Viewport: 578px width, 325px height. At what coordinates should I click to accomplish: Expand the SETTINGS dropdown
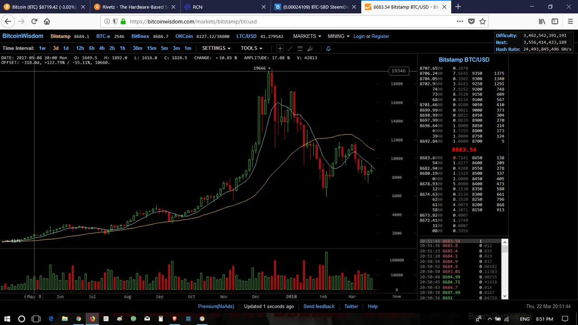pos(216,48)
